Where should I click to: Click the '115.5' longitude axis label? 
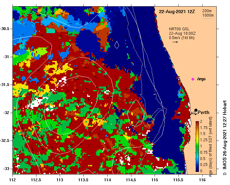click(178, 180)
